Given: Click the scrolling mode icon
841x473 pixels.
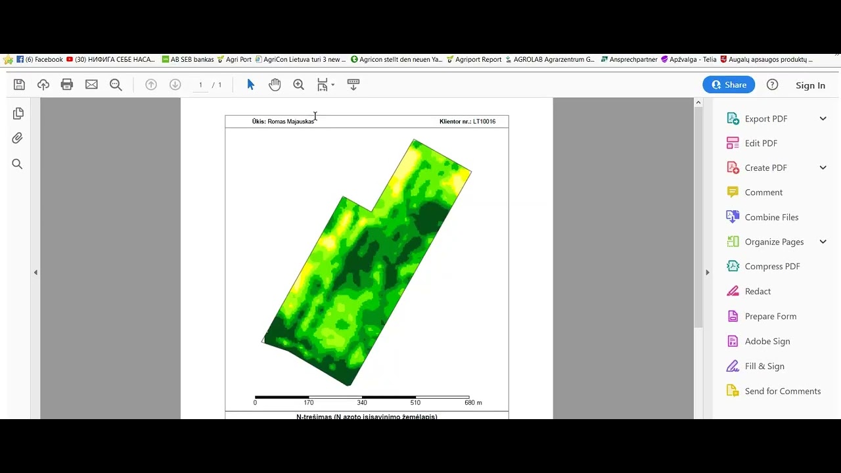Looking at the screenshot, I should point(353,85).
